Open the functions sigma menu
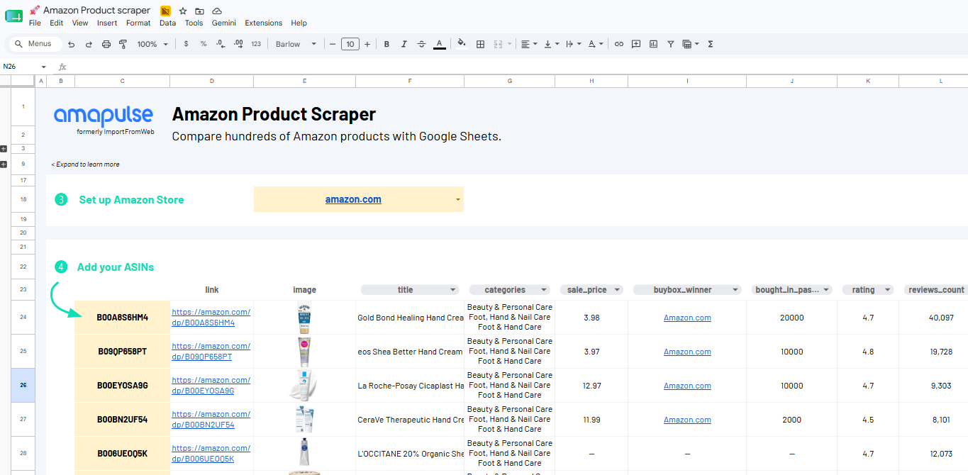 [x=711, y=44]
